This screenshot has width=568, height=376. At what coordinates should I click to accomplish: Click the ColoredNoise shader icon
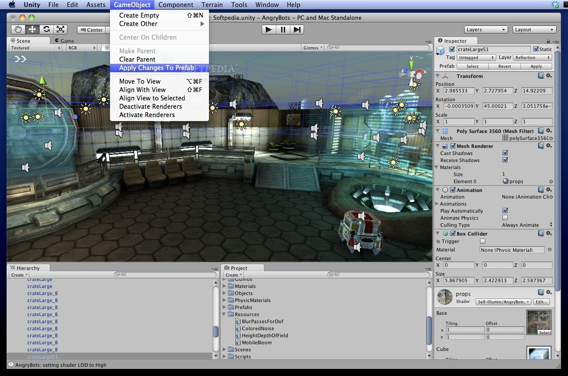[238, 328]
